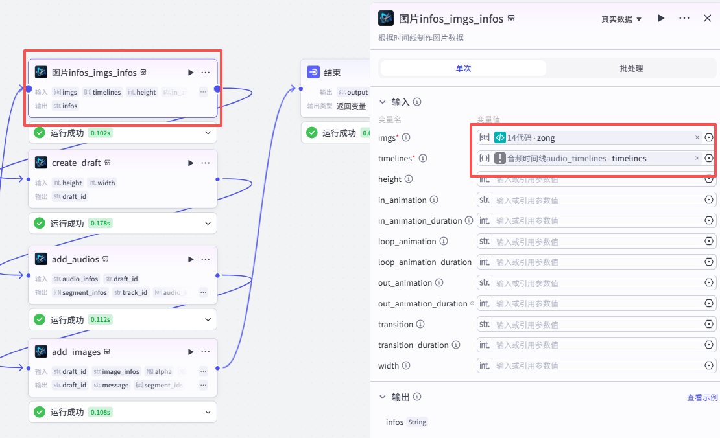
Task: Open side panel more options menu
Action: point(684,18)
